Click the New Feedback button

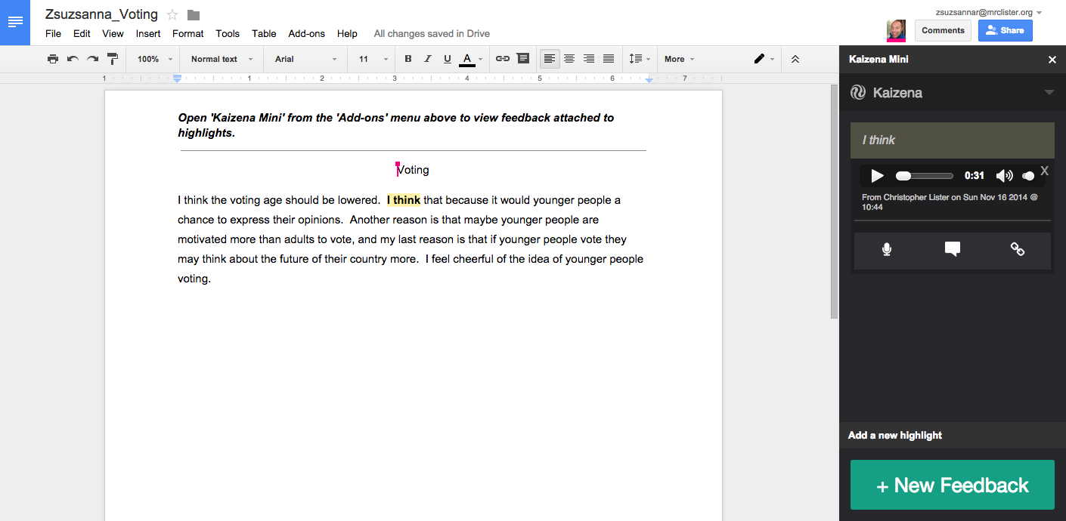click(x=952, y=485)
